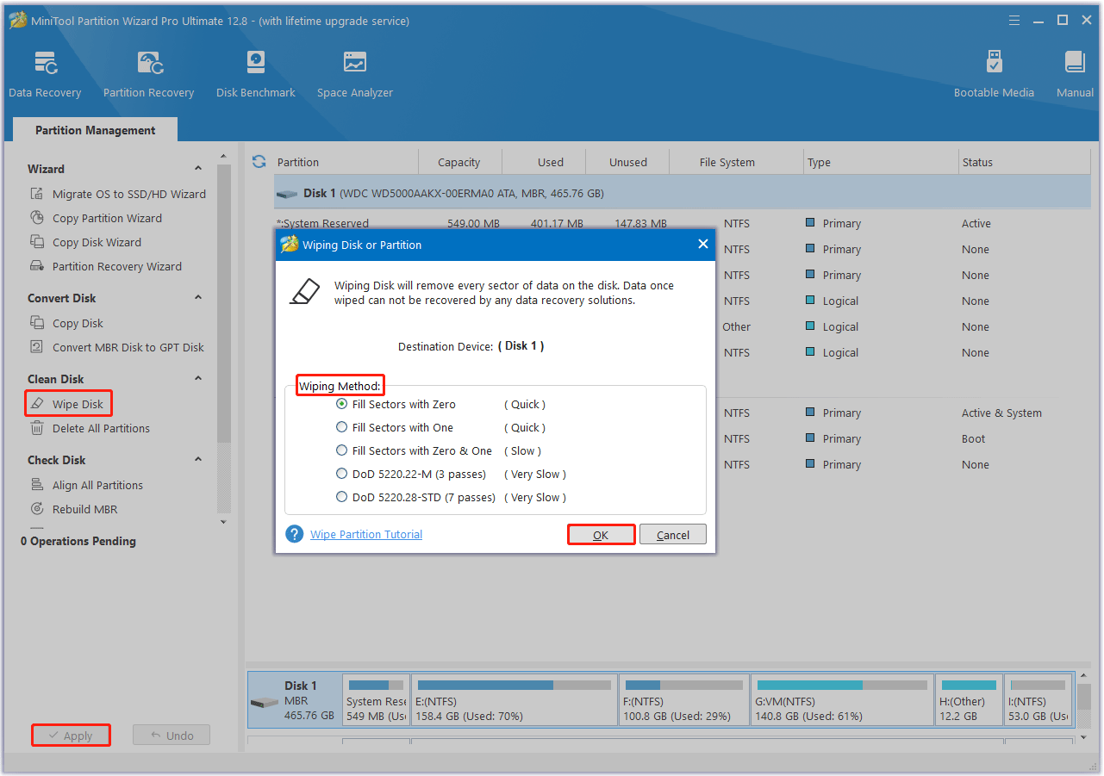
Task: Confirm wiping with OK button
Action: coord(601,535)
